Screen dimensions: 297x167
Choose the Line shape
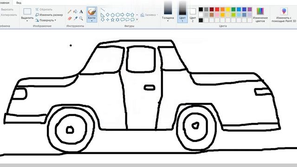[103, 10]
